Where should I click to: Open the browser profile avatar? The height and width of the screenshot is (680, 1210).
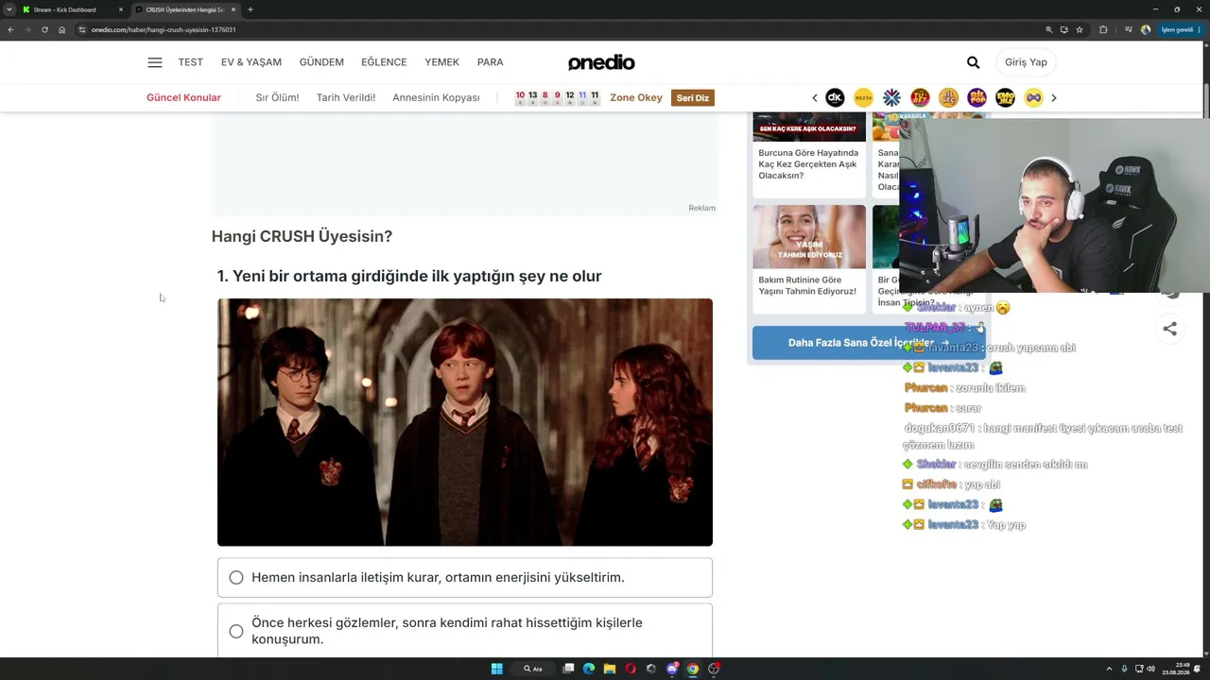1146,29
